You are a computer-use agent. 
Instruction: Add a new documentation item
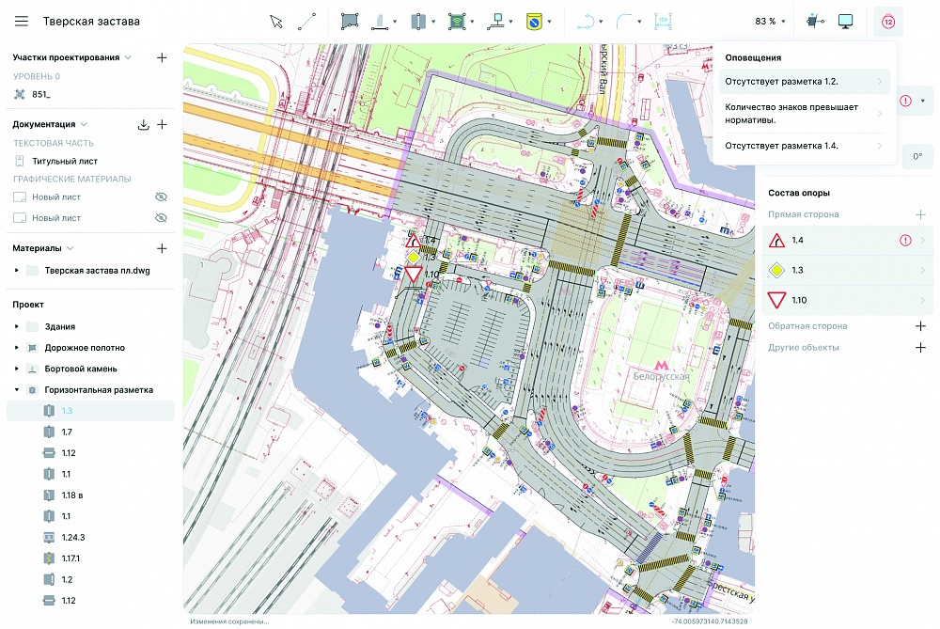pos(162,125)
